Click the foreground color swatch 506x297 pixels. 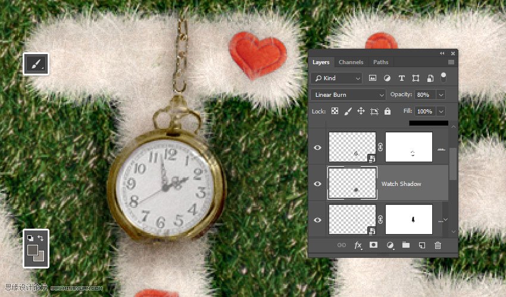point(33,250)
